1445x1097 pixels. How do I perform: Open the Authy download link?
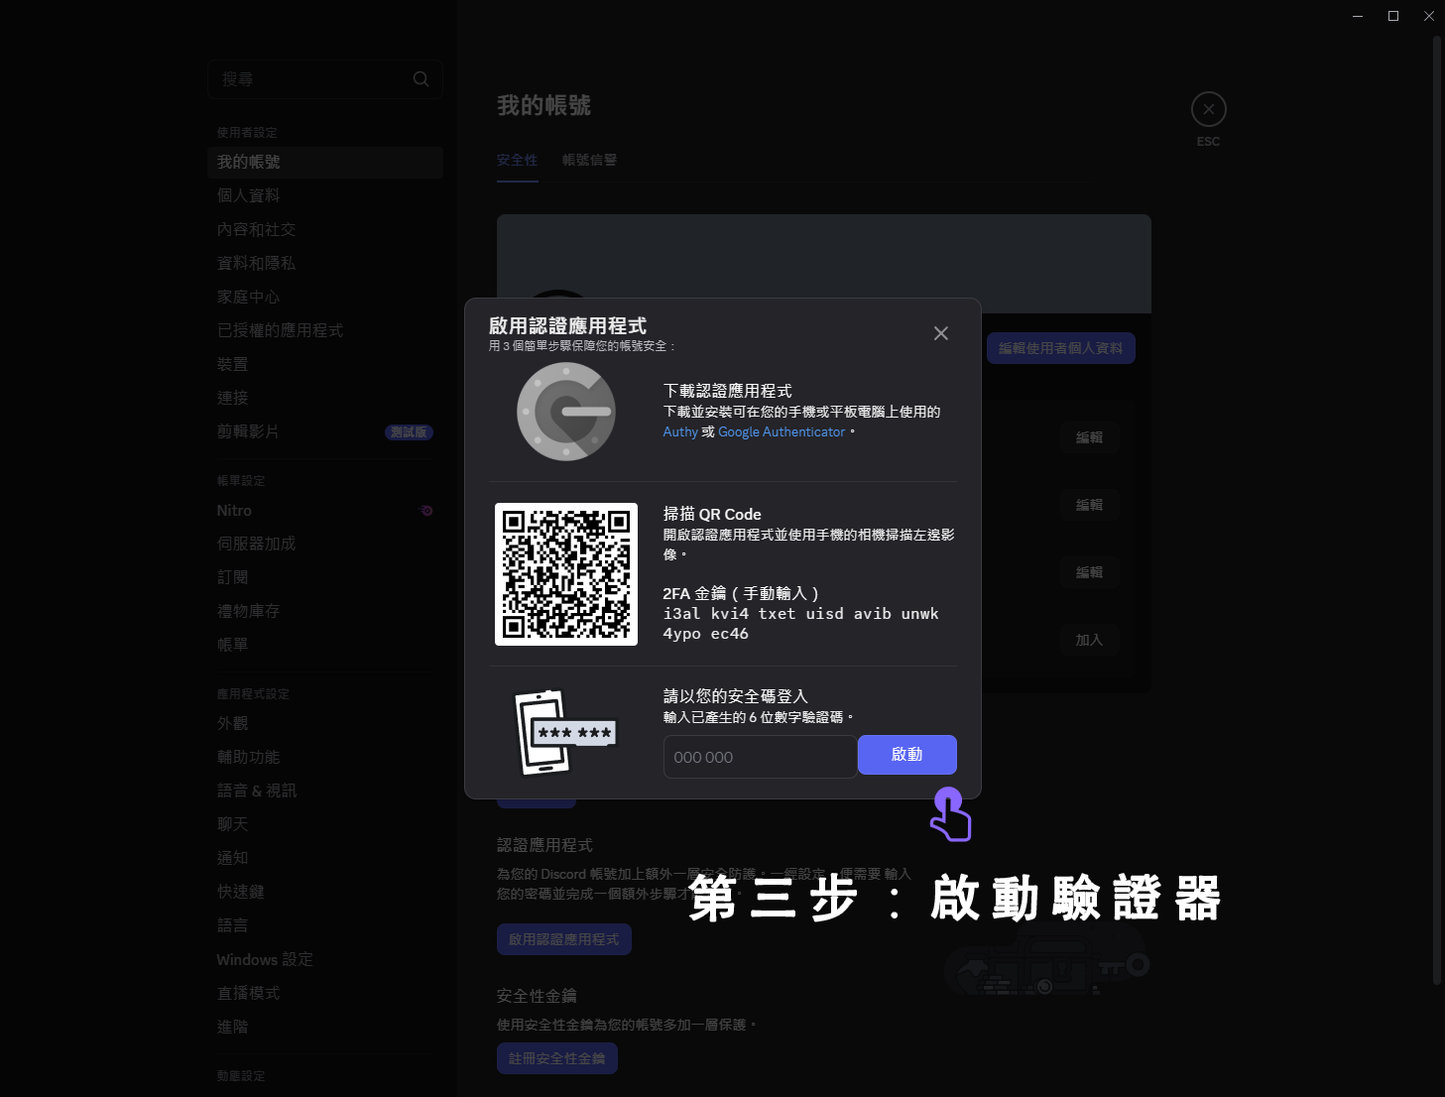680,432
